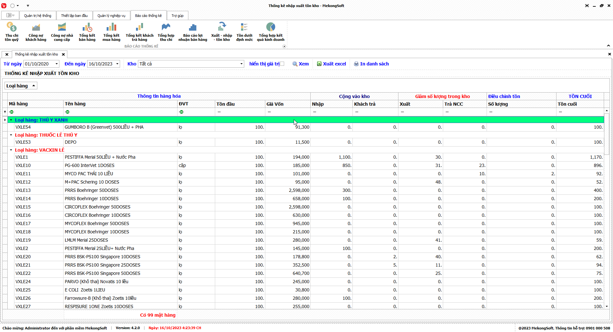Open Xuất - nhập - tồn kho report
The image size is (613, 332).
222,32
